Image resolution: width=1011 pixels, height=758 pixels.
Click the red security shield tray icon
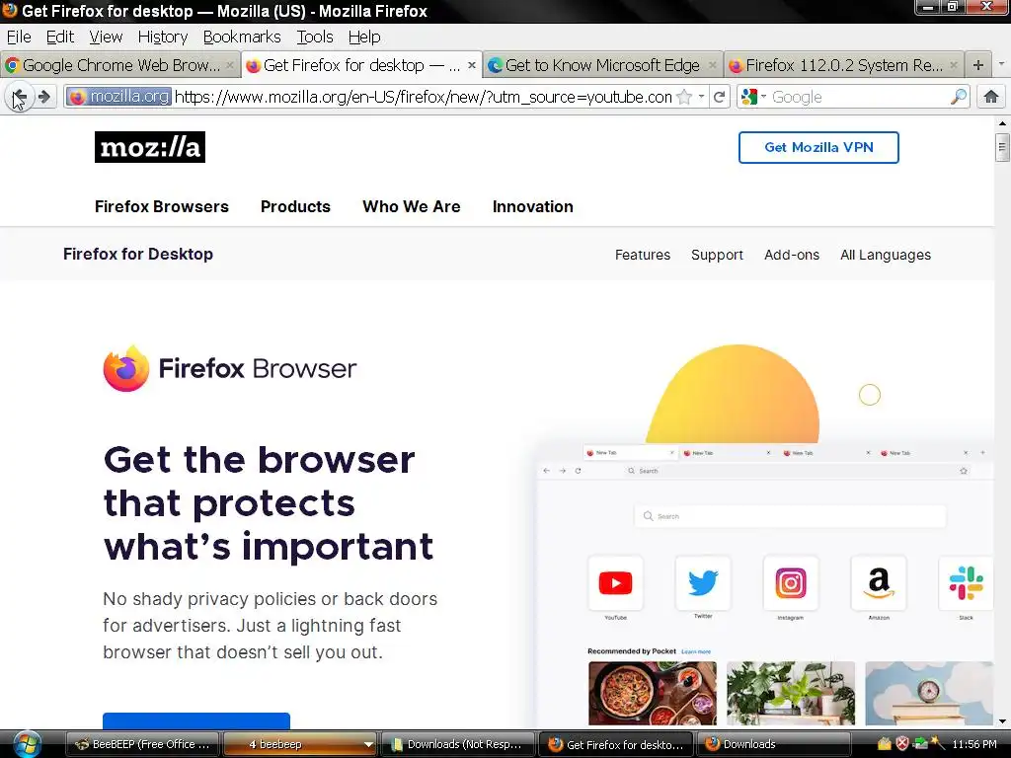[x=902, y=744]
